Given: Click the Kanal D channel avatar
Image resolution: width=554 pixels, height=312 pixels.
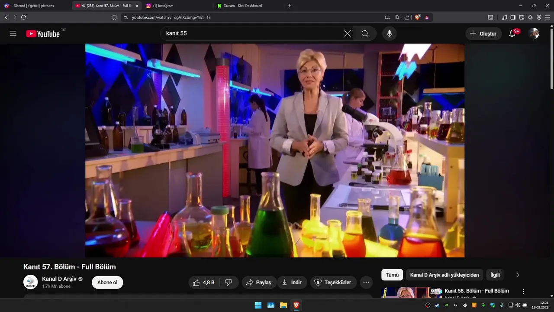Looking at the screenshot, I should click(x=30, y=282).
